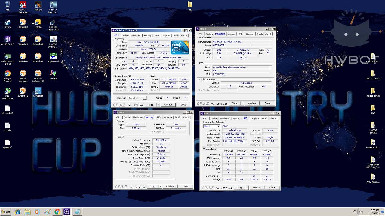Click Core Speed field 4707.07 MHz
The height and width of the screenshot is (216, 385).
[138, 80]
